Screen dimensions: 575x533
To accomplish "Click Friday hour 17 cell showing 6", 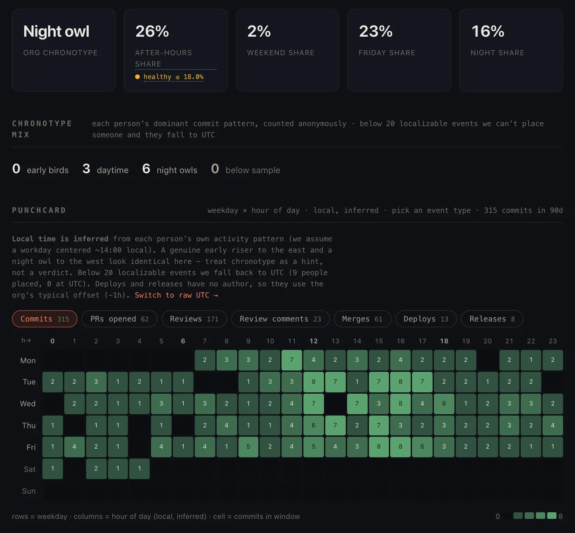I will coord(422,447).
